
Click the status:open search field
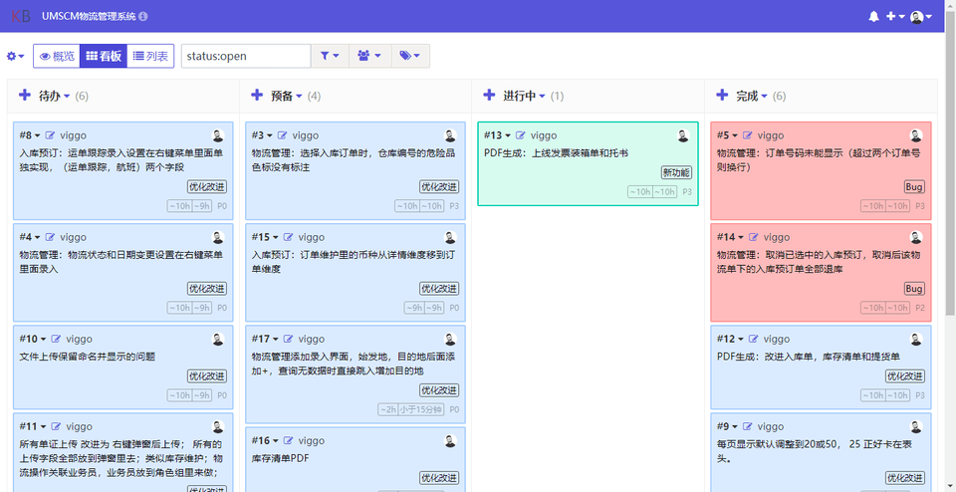[246, 56]
